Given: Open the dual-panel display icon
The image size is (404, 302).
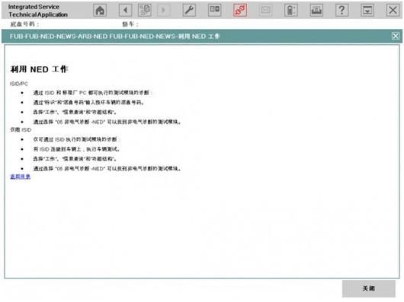Looking at the screenshot, I should (x=215, y=11).
